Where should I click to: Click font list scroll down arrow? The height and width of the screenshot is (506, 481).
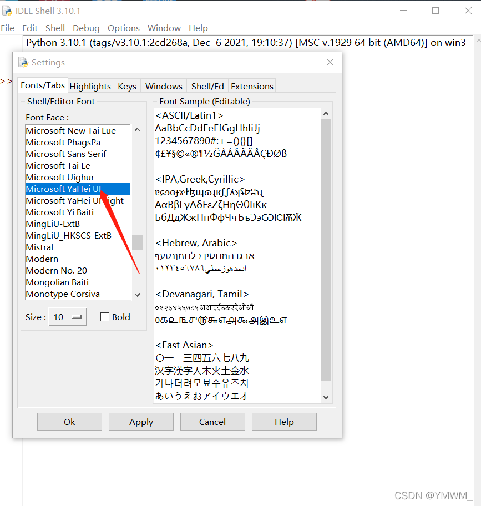[138, 295]
